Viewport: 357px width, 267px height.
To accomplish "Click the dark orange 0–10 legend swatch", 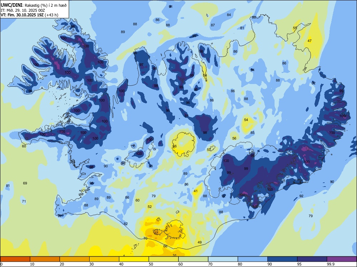I will point(15,259).
